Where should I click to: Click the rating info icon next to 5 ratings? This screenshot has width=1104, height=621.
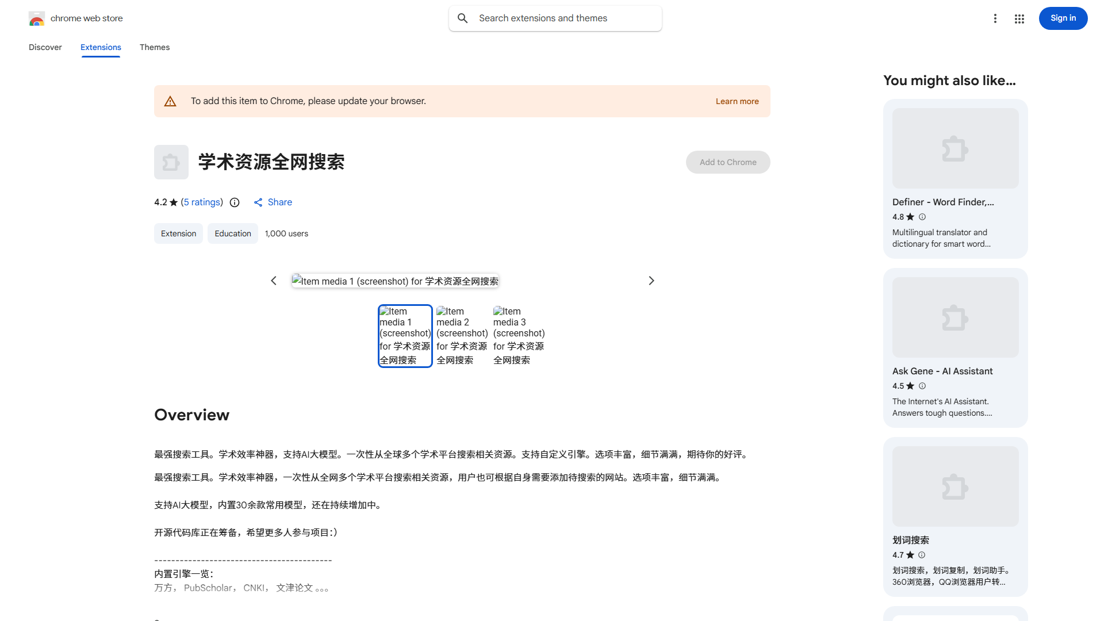click(x=235, y=202)
